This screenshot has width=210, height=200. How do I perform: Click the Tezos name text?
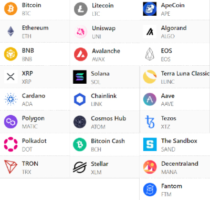coord(169,118)
